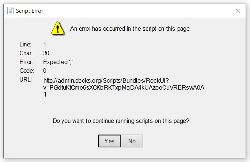Click the Yes button
Image resolution: width=250 pixels, height=162 pixels.
[x=109, y=141]
